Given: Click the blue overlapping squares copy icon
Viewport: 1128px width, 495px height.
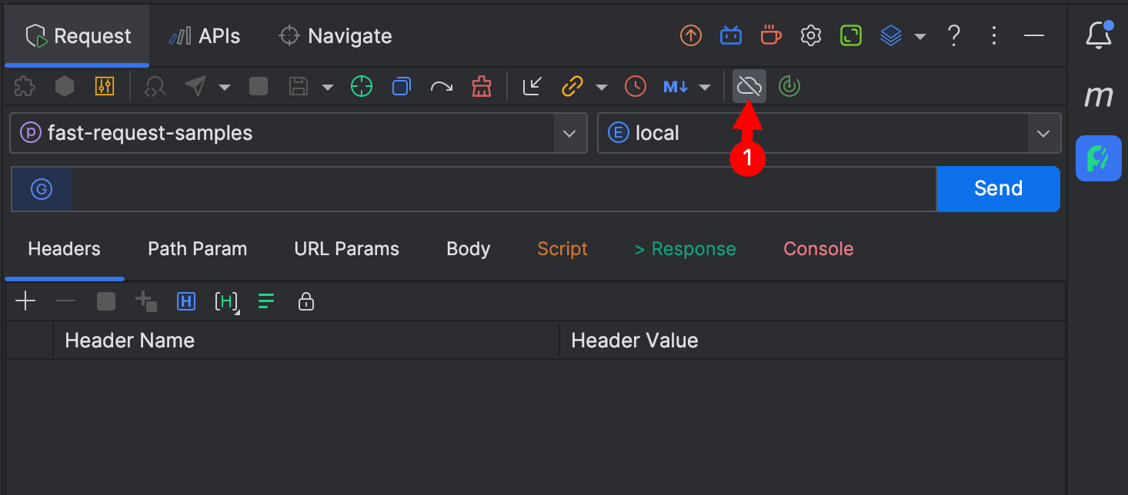Looking at the screenshot, I should (x=401, y=86).
